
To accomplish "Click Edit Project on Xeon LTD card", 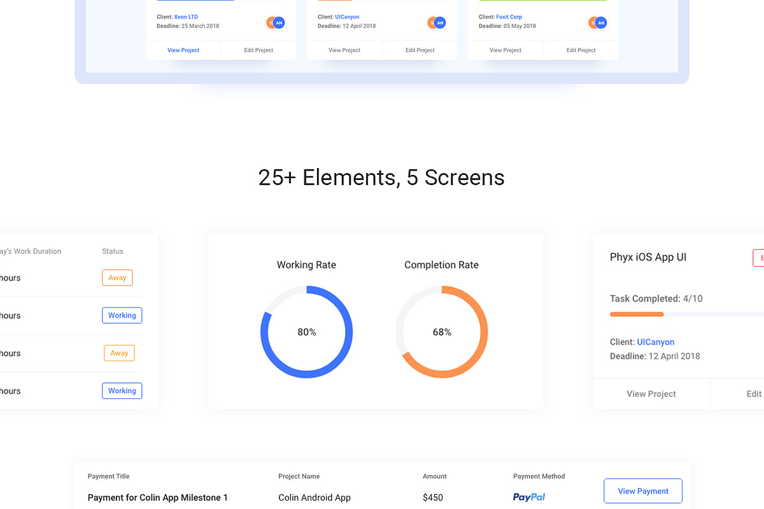I will coord(258,50).
